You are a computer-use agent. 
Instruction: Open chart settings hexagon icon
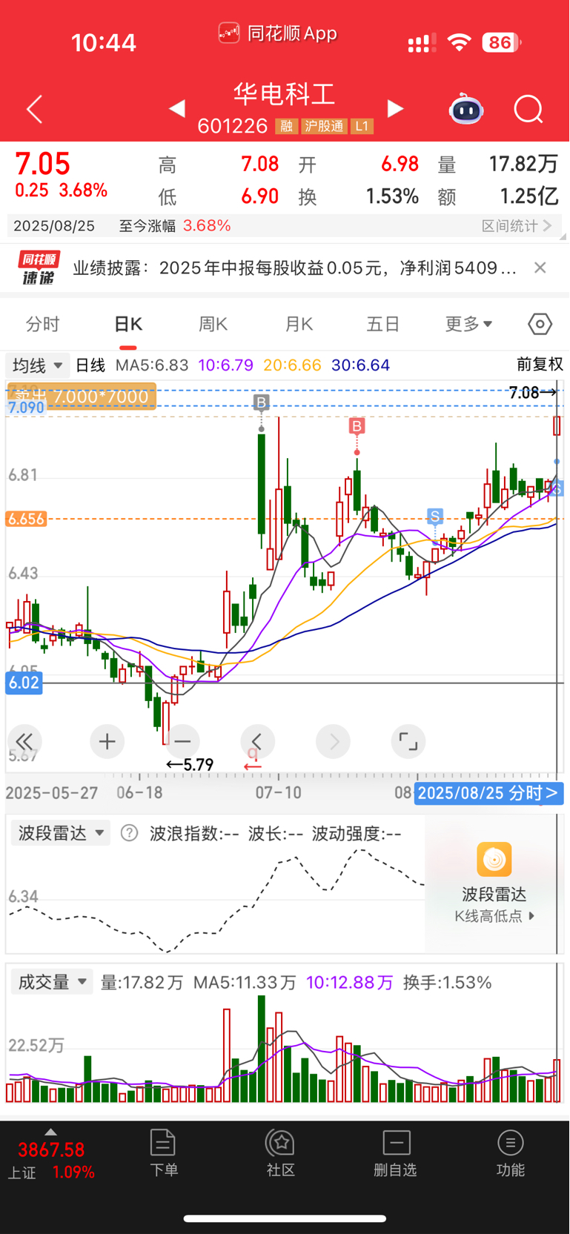[x=540, y=324]
